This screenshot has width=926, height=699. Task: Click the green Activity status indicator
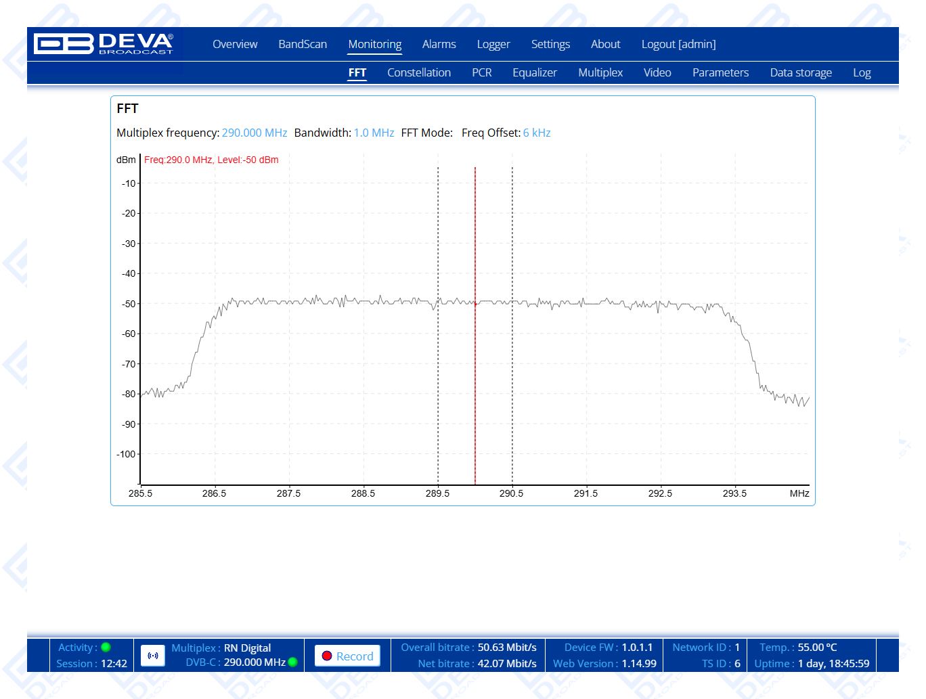tap(106, 648)
